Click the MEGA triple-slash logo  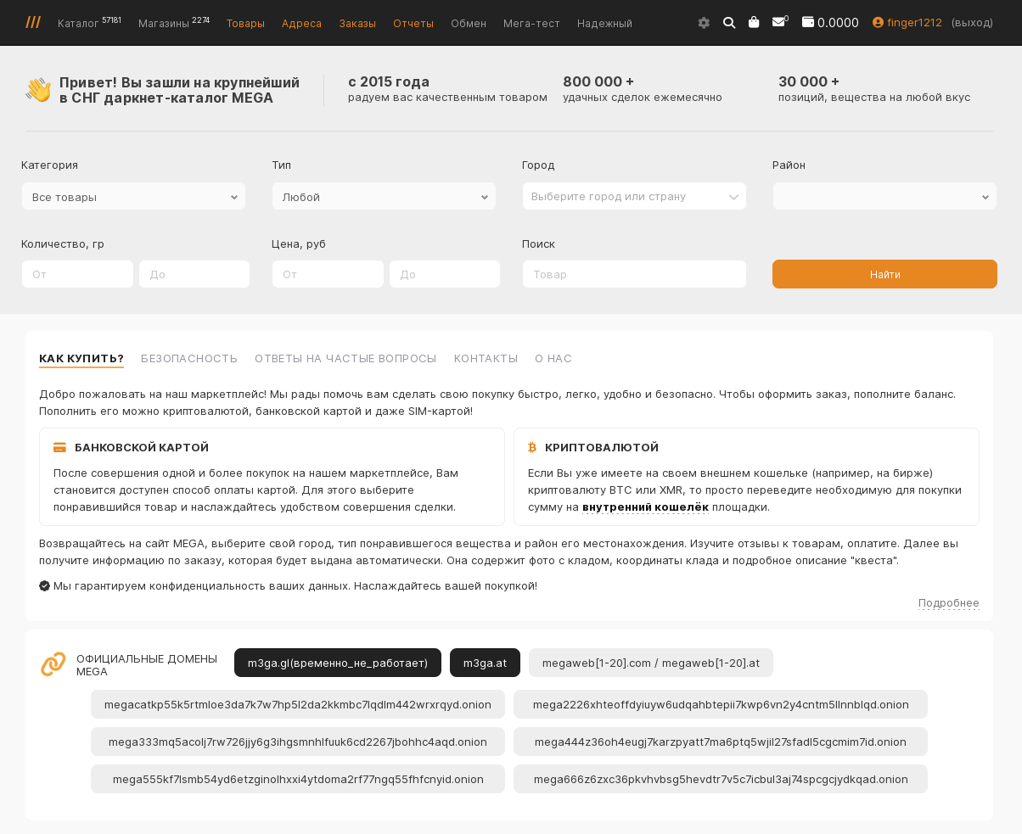[x=33, y=22]
